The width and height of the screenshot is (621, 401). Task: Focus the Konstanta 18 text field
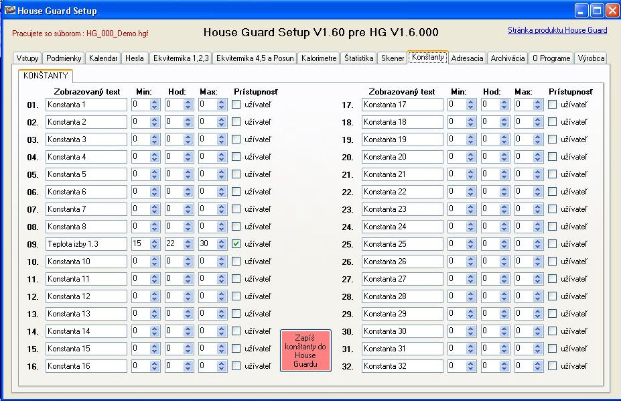(x=403, y=122)
